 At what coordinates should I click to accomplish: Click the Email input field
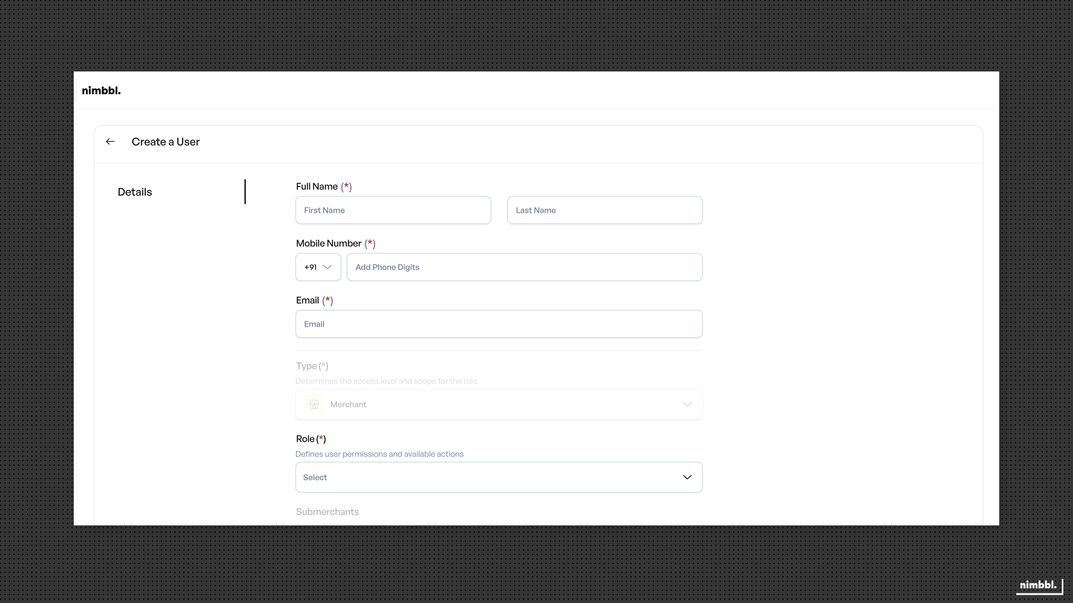click(498, 324)
